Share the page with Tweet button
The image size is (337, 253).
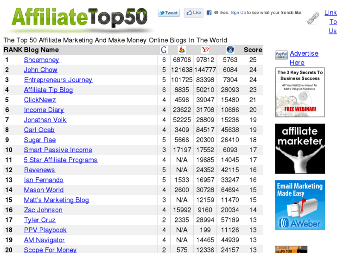(169, 13)
